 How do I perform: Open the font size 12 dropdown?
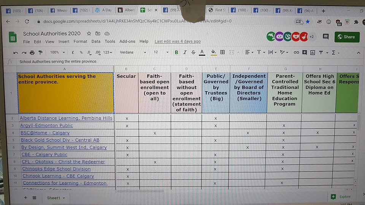coord(161,52)
